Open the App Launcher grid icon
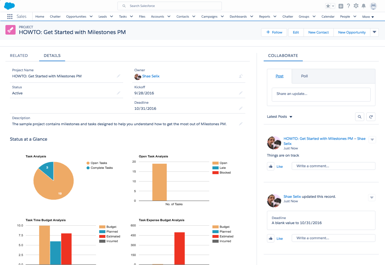This screenshot has height=265, width=385. tap(10, 16)
